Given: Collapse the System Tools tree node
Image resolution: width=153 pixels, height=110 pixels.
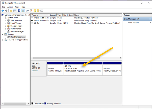Looking at the screenshot, I should tap(3, 18).
